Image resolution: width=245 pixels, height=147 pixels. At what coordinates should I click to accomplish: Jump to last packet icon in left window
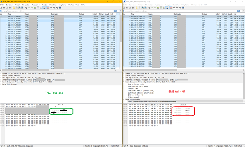[41, 8]
